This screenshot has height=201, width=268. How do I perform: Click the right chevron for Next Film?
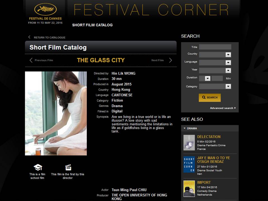pos(170,60)
